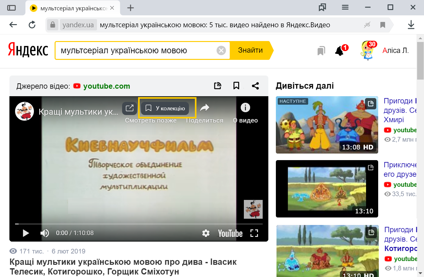The image size is (424, 277).
Task: Click the 6 лют 2019 date
Action: pyautogui.click(x=68, y=251)
